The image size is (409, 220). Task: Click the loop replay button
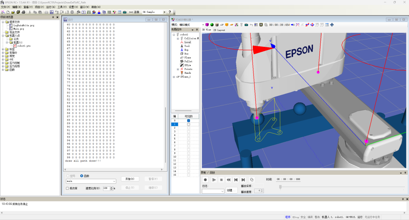click(251, 180)
